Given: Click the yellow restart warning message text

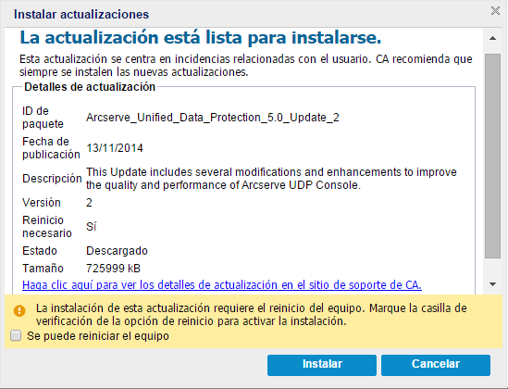Looking at the screenshot, I should pyautogui.click(x=251, y=315).
